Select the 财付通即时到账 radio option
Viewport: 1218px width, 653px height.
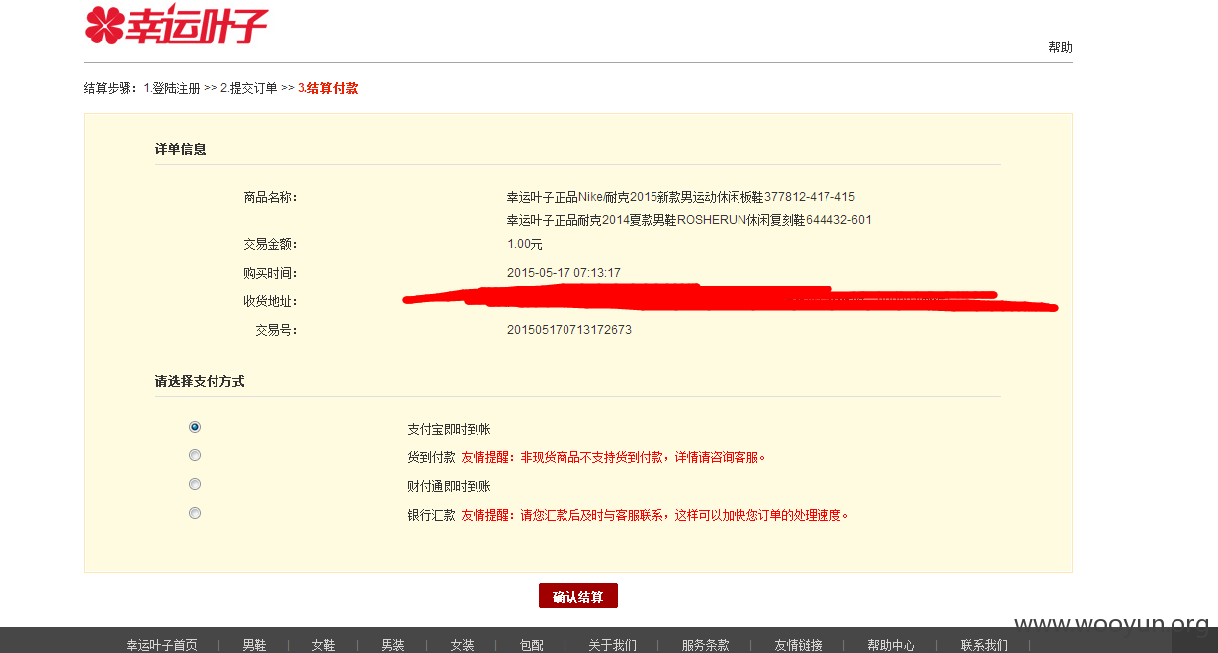tap(195, 484)
